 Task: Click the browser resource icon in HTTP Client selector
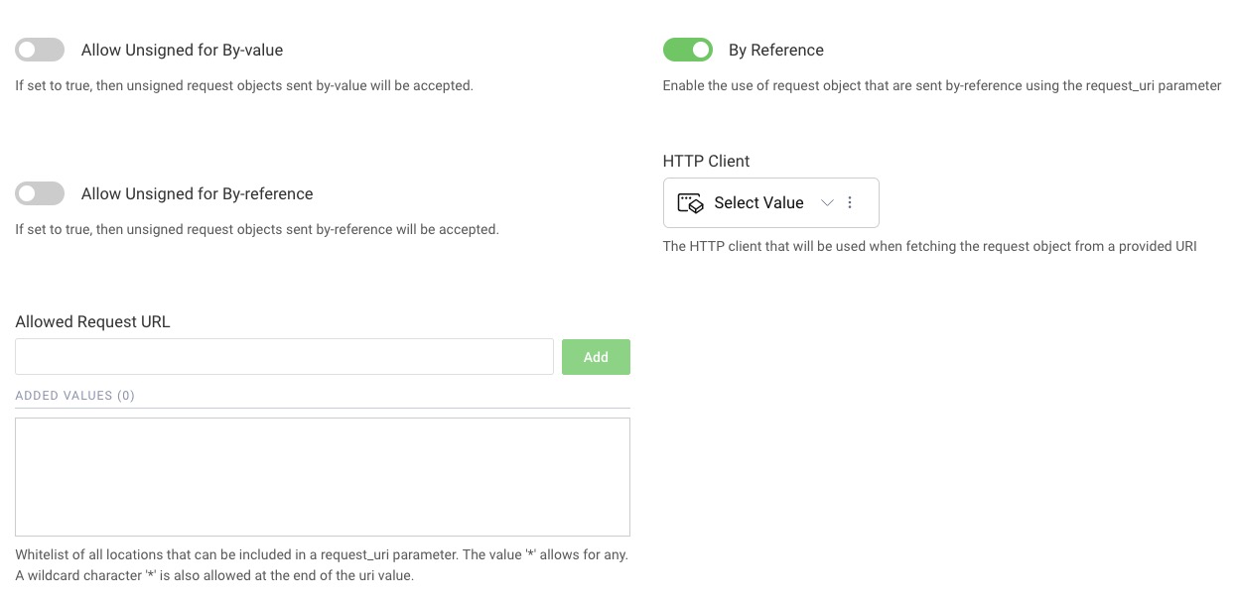[x=689, y=202]
